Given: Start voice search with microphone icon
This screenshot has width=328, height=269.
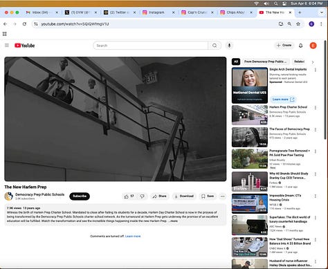Looking at the screenshot, I should (229, 46).
